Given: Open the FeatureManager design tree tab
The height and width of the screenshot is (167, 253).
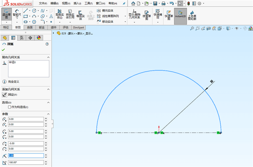Looking at the screenshot, I should pos(5,38).
